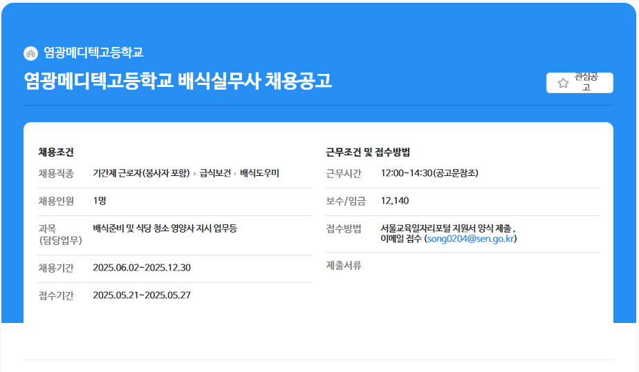639x372 pixels.
Task: Click the 접수기간 date range 2025.05.21~2025.05.27
Action: coord(142,295)
